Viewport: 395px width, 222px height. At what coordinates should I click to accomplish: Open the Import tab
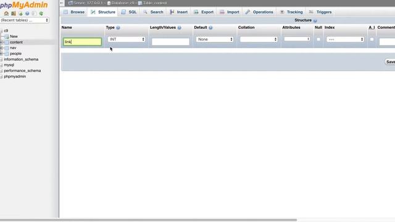[x=230, y=12]
